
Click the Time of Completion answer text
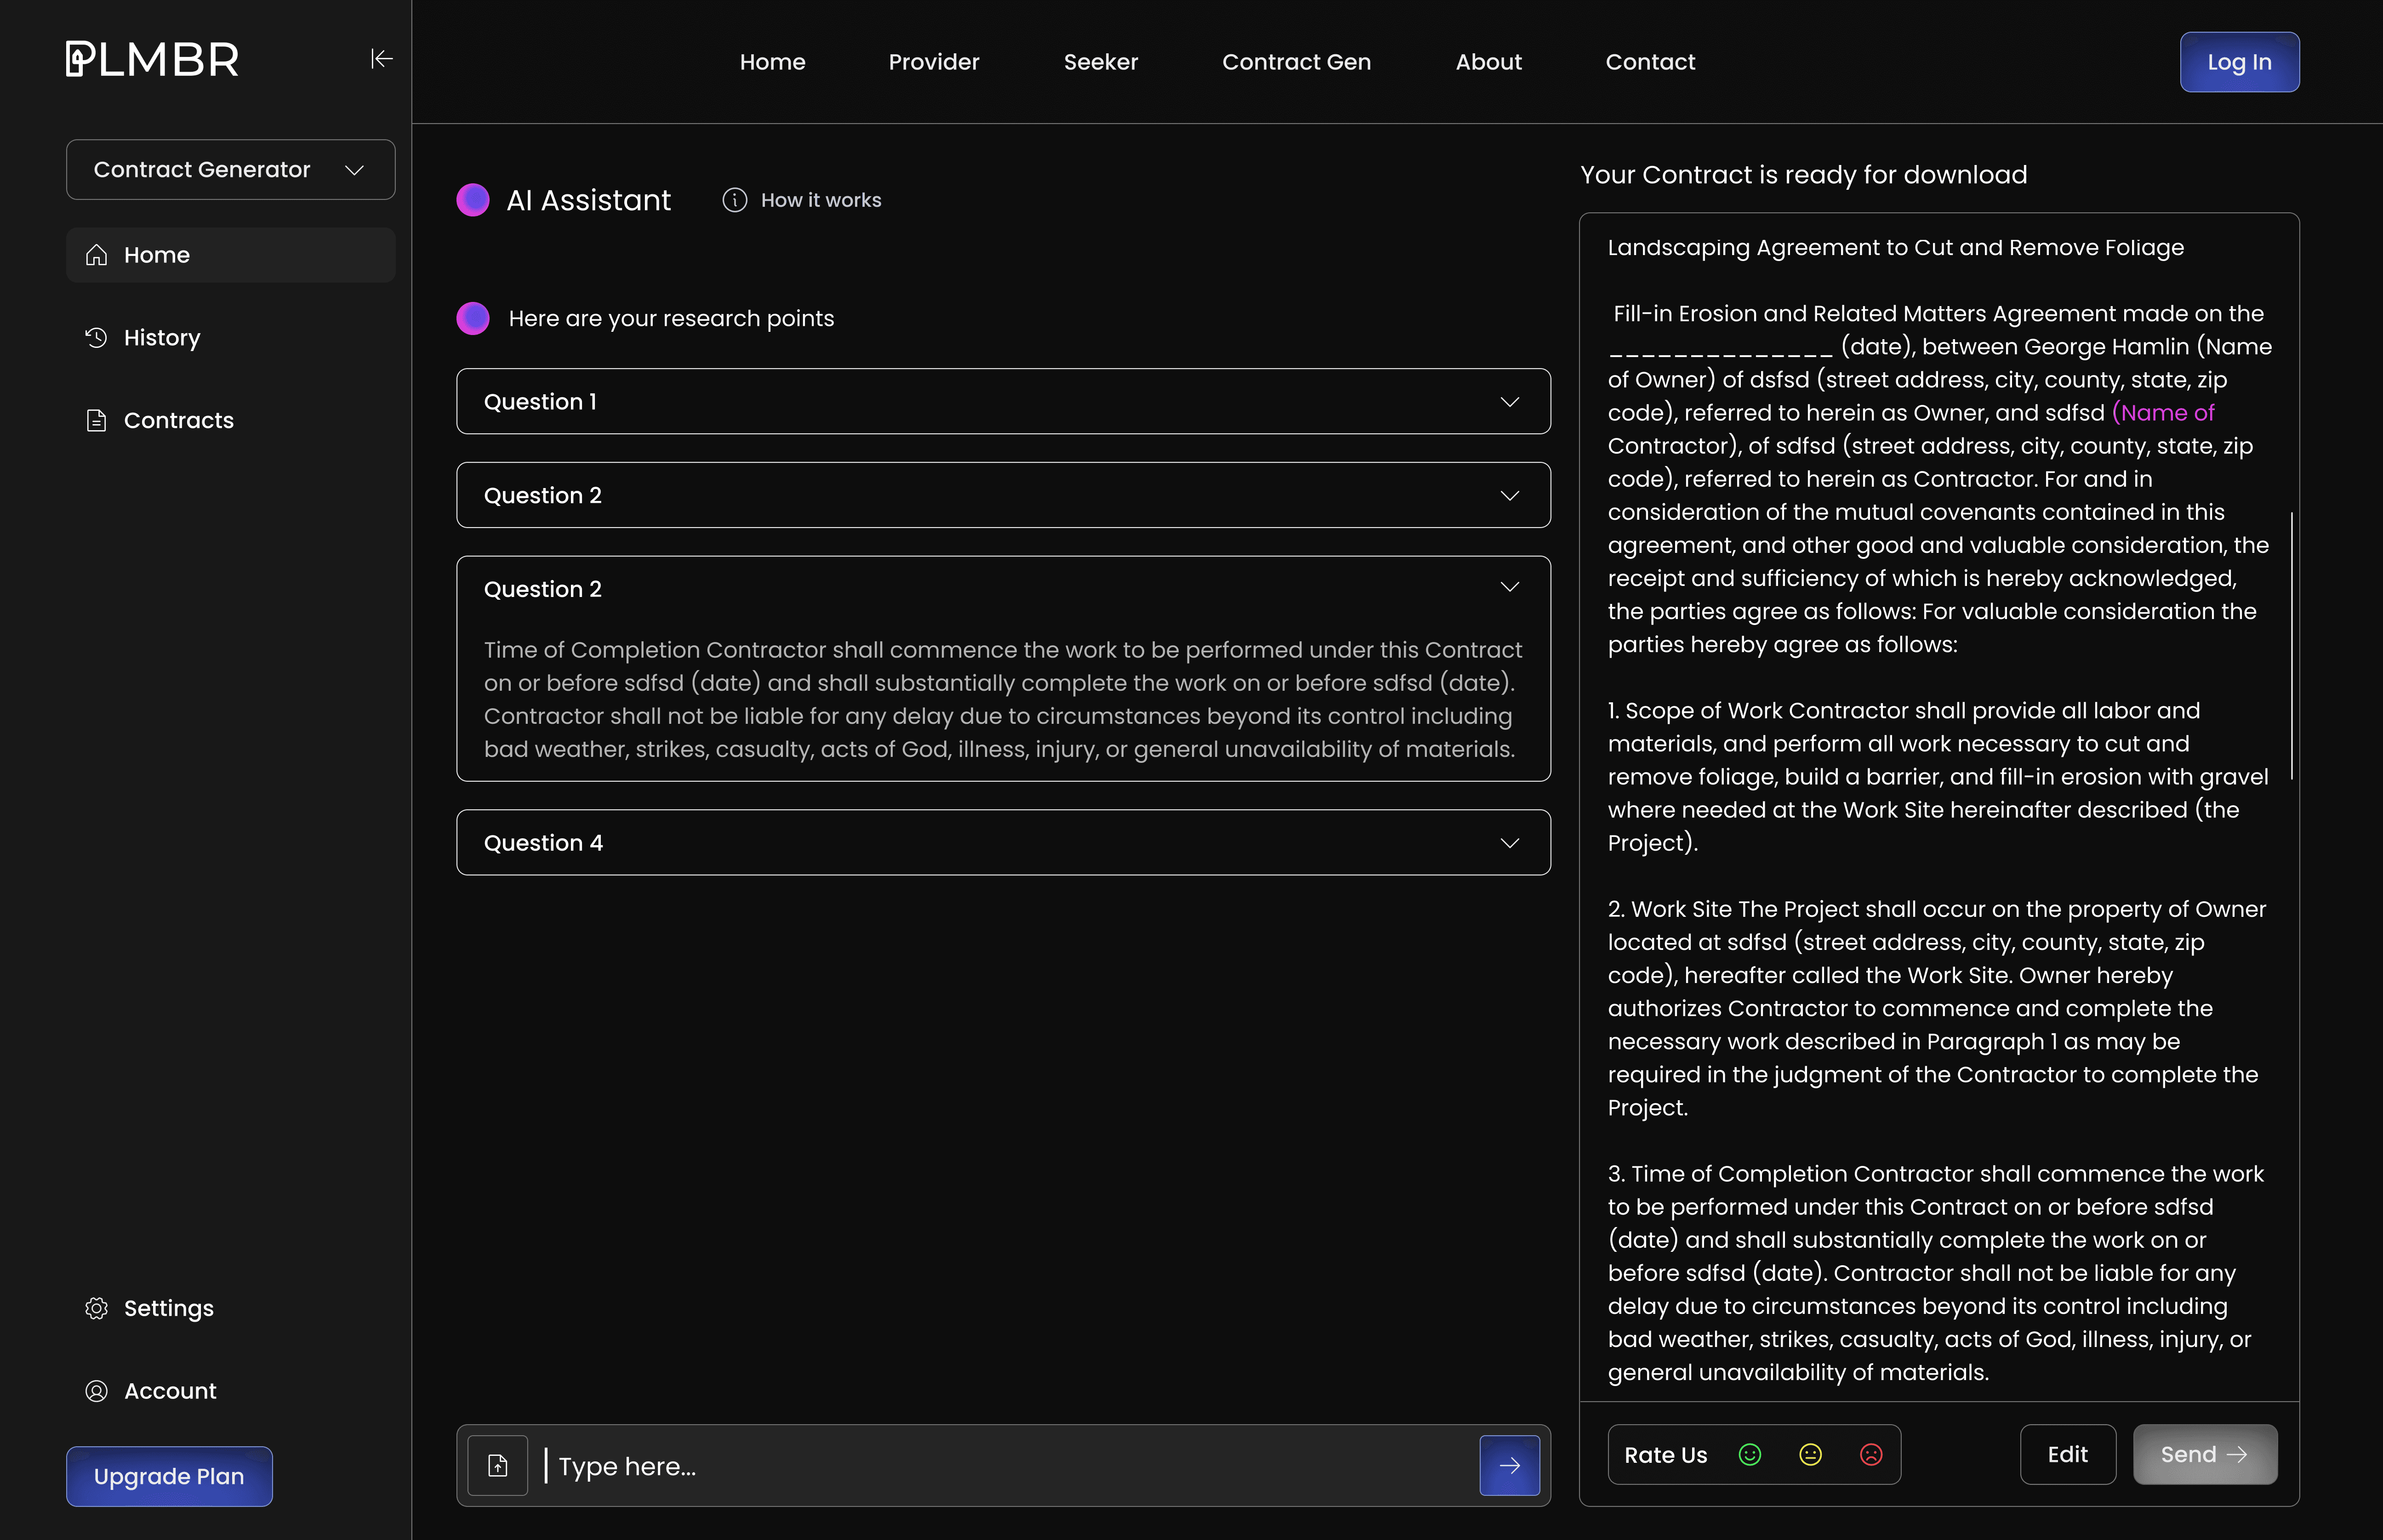click(x=1003, y=700)
